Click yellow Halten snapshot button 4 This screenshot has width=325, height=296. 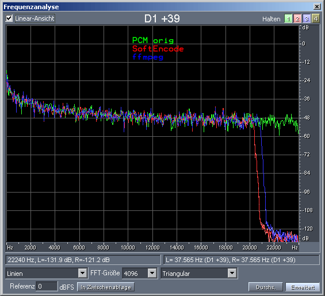click(x=316, y=18)
